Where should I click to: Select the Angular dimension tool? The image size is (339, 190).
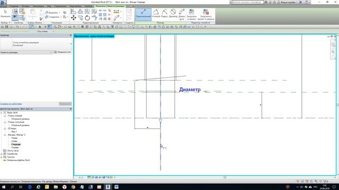pyautogui.click(x=156, y=14)
